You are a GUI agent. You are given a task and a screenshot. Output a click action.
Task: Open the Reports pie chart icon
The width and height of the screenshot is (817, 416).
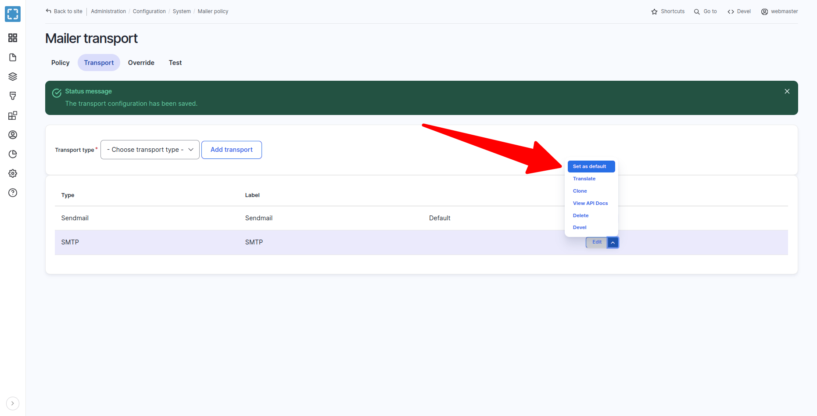click(x=13, y=154)
